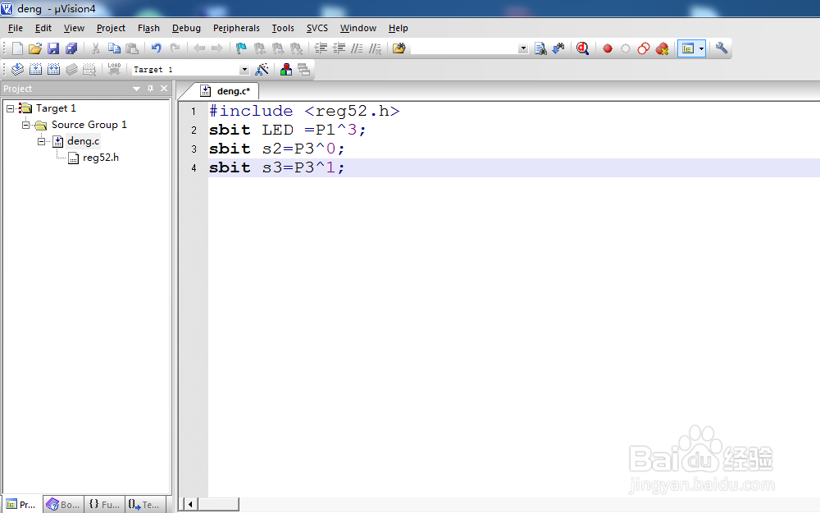Switch to the deng.c* editor tab

click(x=226, y=91)
